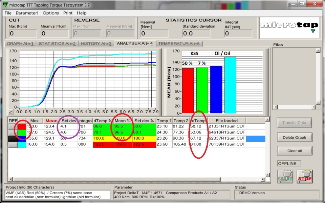
Task: Click the OFFLINE status field
Action: [289, 164]
